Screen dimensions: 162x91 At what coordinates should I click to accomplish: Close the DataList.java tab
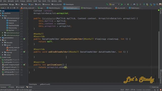pyautogui.click(x=140, y=8)
